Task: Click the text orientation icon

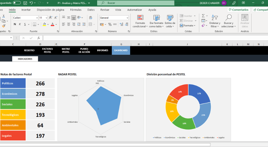Action: (79, 17)
